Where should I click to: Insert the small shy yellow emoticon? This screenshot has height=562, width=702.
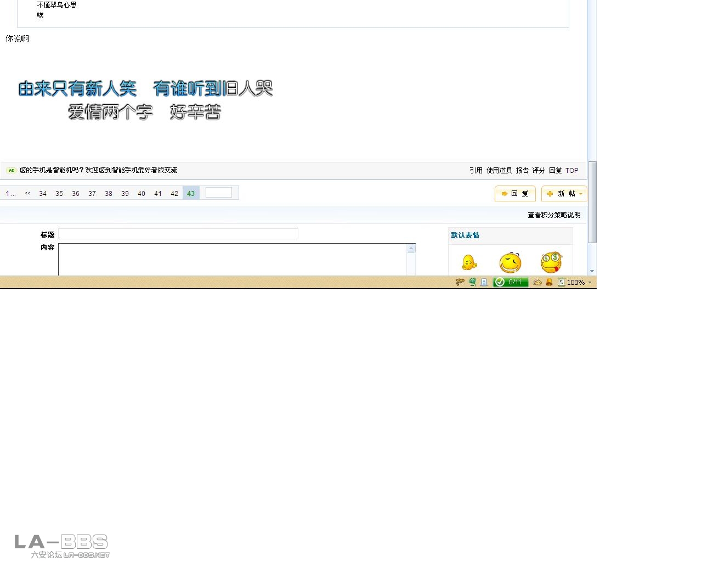coord(469,263)
